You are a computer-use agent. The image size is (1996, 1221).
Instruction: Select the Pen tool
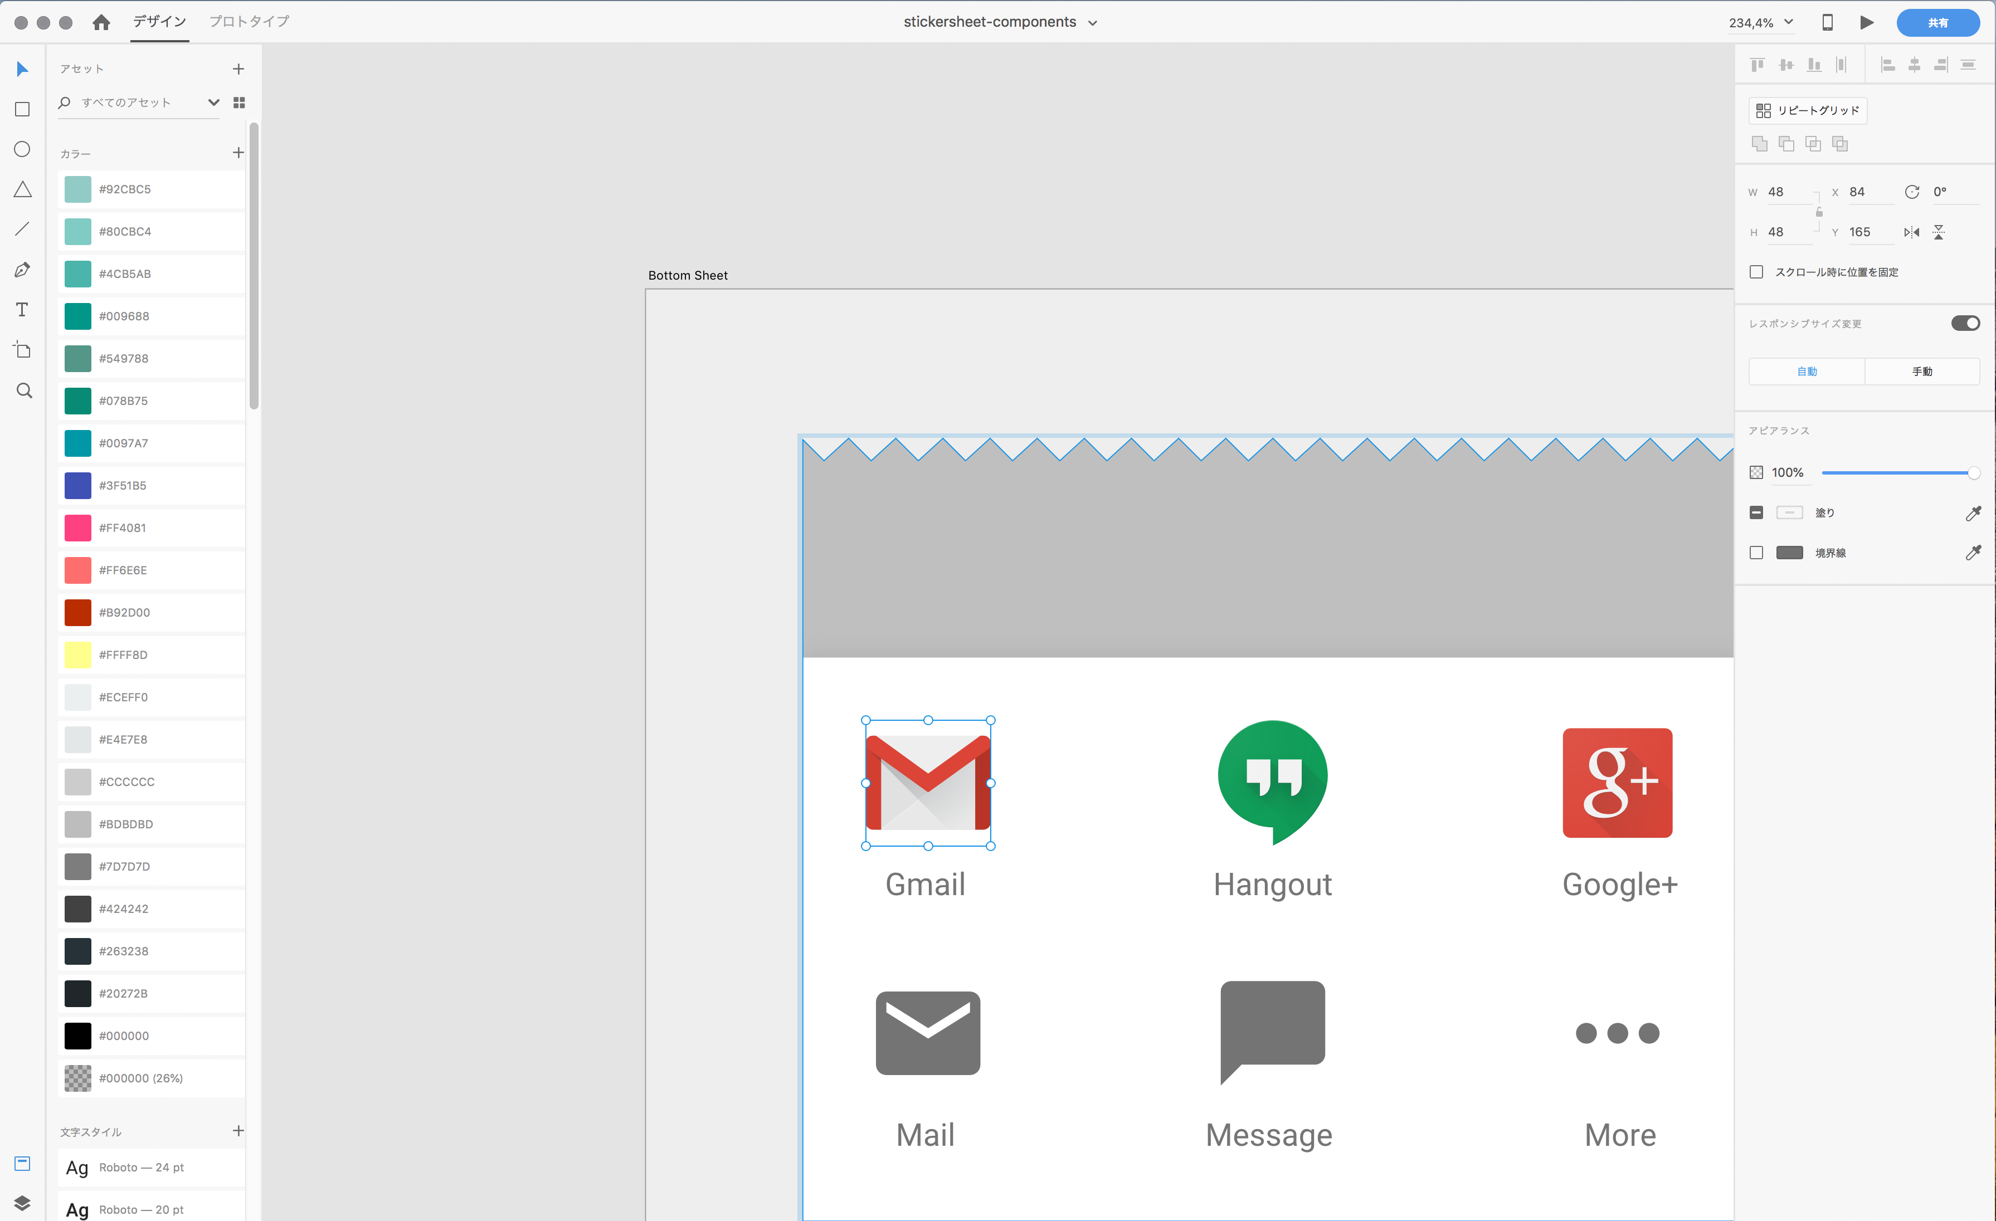coord(22,269)
